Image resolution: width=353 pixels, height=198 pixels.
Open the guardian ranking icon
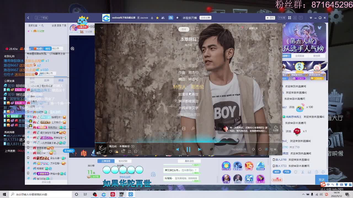point(226,179)
